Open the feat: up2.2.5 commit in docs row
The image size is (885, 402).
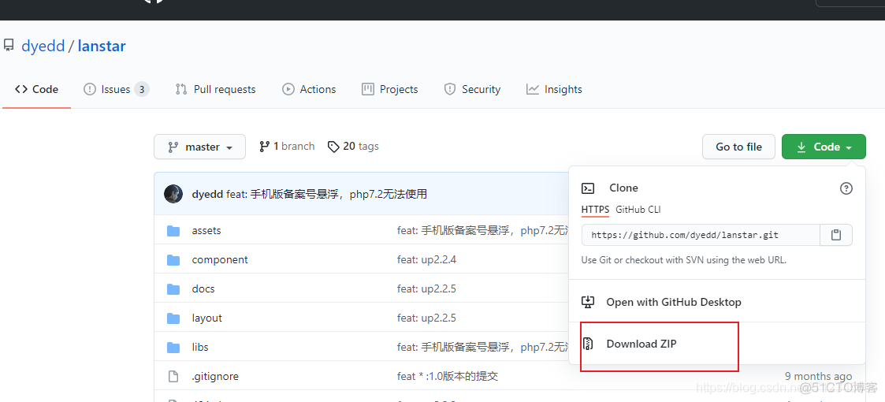click(x=426, y=288)
